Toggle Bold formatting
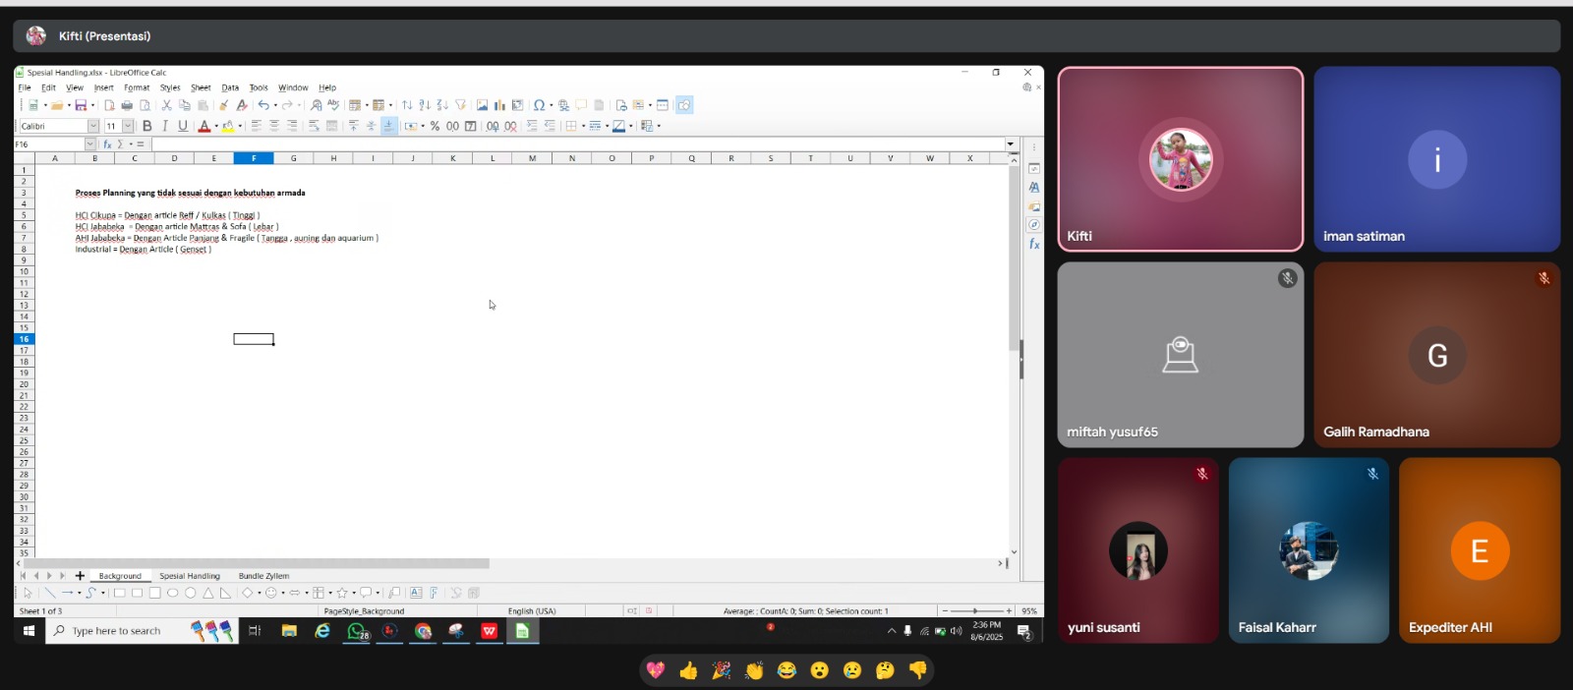 tap(147, 126)
